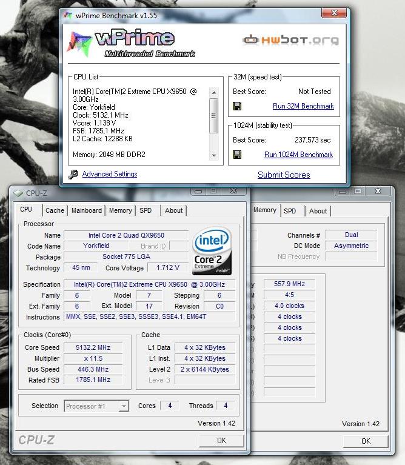Click the CPU-Z title bar app icon
405x465 pixels.
click(18, 193)
